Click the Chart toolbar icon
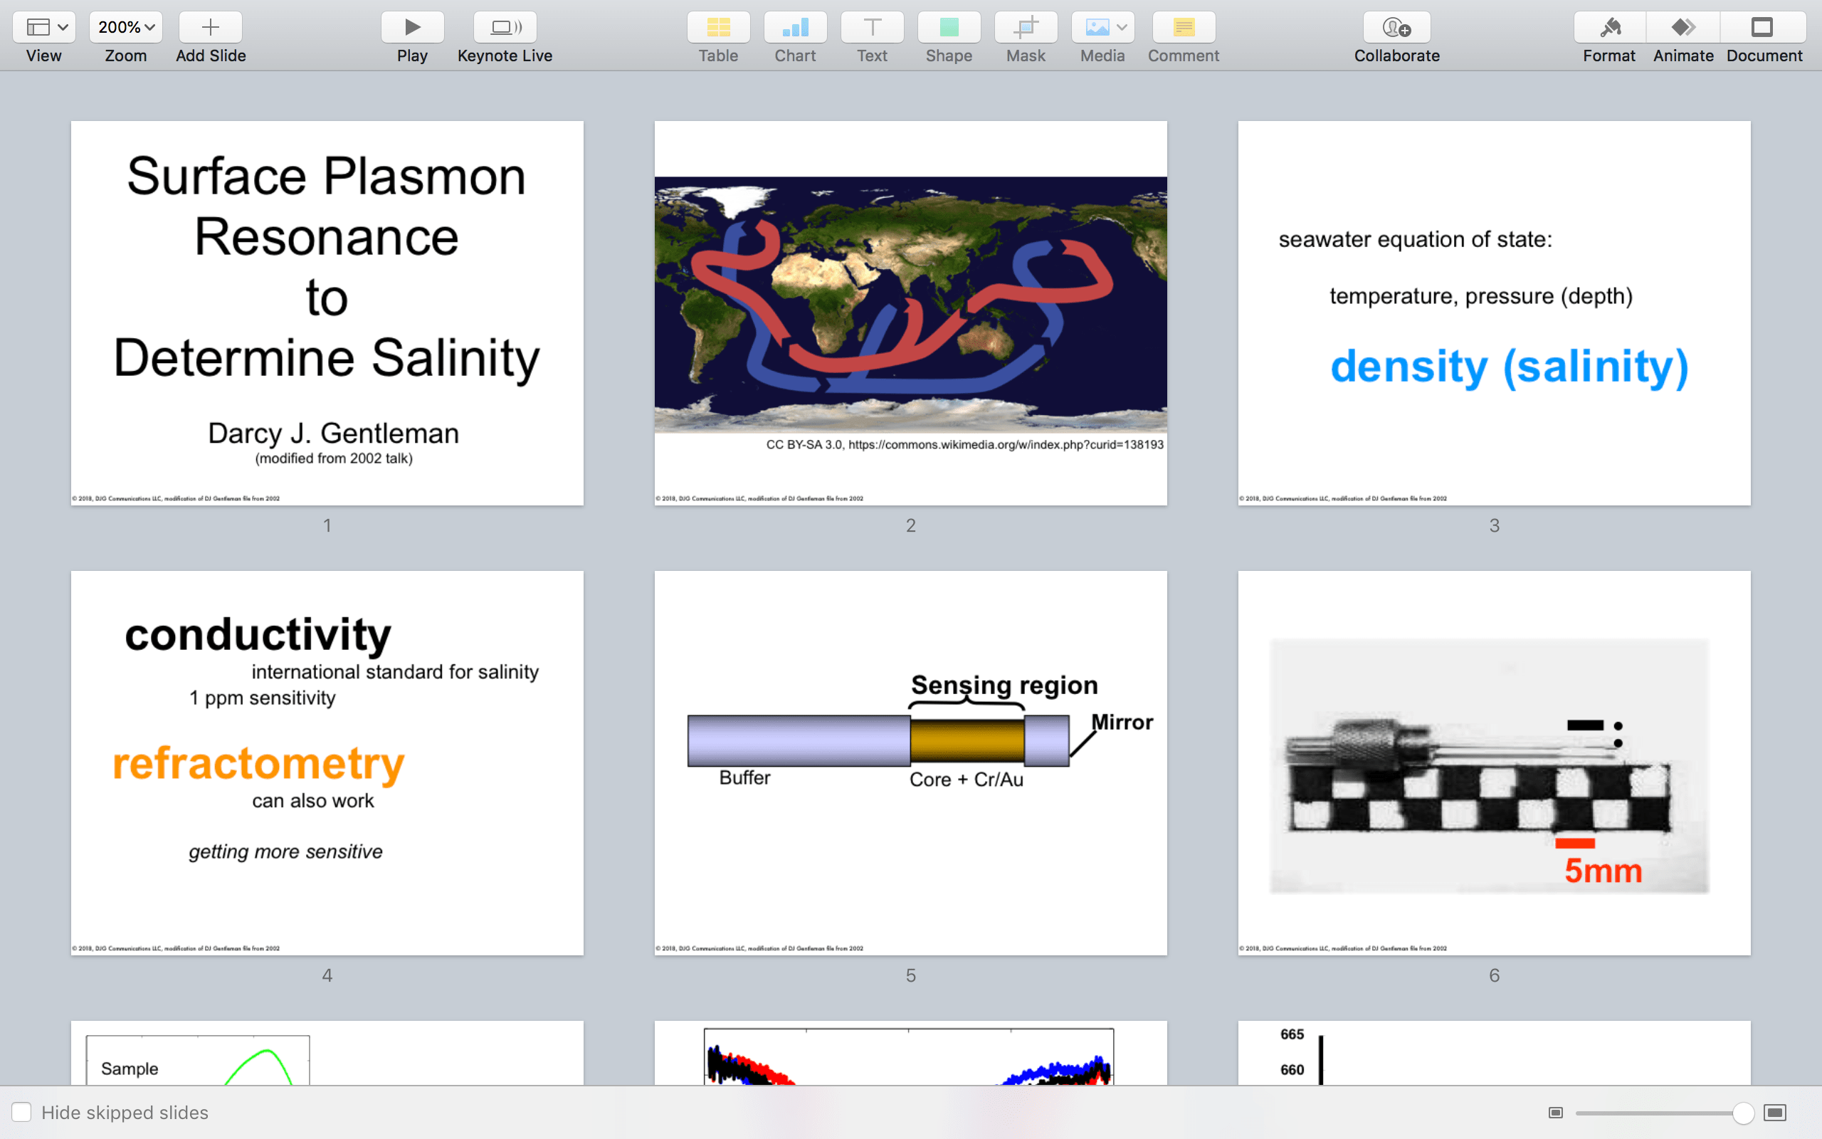Screen dimensions: 1822x1139 coord(795,28)
